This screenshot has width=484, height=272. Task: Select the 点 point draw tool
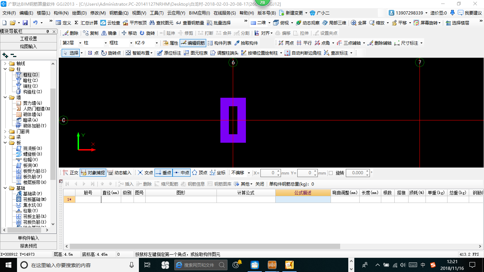[x=93, y=53]
